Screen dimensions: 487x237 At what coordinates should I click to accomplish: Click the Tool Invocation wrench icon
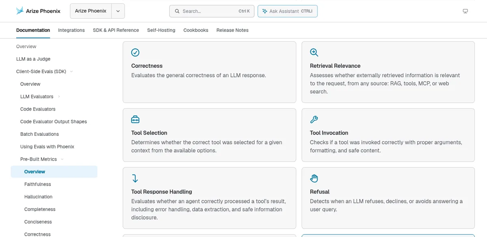point(314,120)
